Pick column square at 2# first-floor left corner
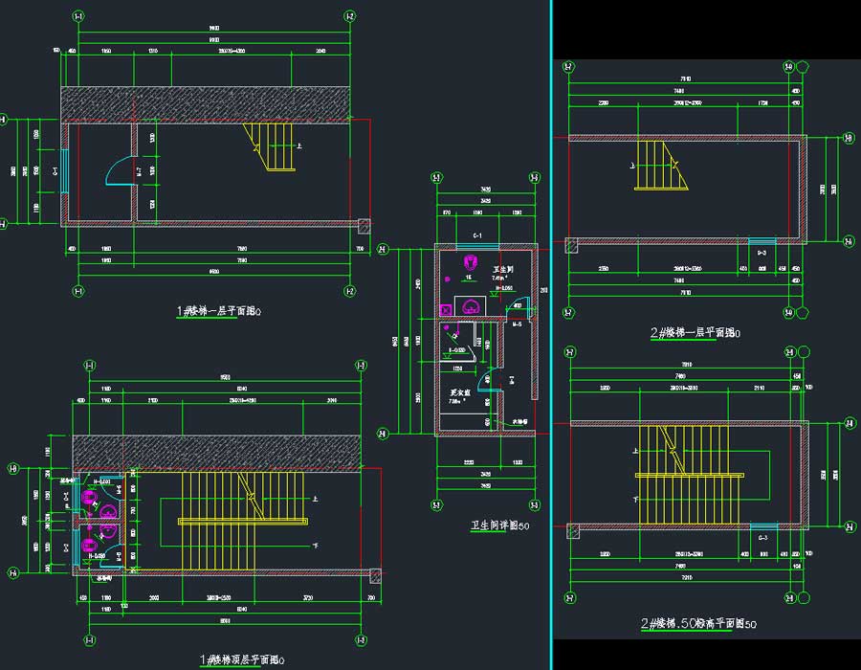The image size is (861, 670). coord(572,245)
